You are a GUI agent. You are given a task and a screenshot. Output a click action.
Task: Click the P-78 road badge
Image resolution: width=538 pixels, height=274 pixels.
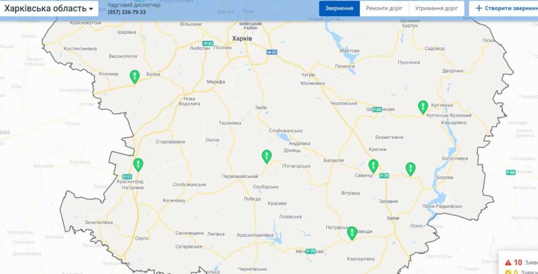pos(384,175)
